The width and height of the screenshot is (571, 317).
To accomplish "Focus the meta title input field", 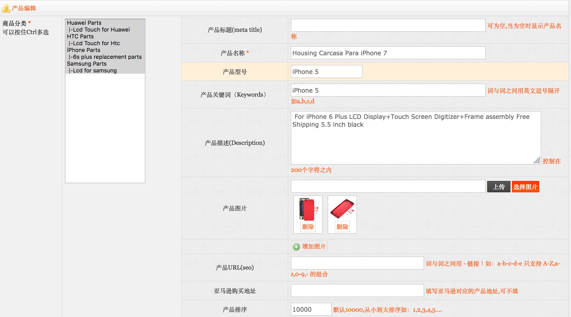I will pyautogui.click(x=388, y=25).
